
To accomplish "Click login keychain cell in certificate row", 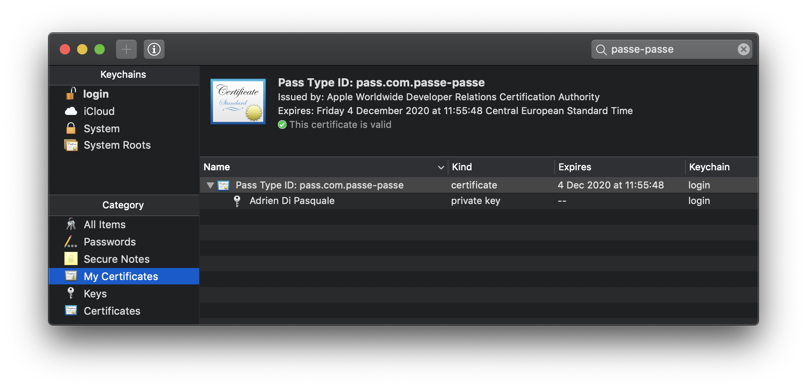I will point(699,185).
